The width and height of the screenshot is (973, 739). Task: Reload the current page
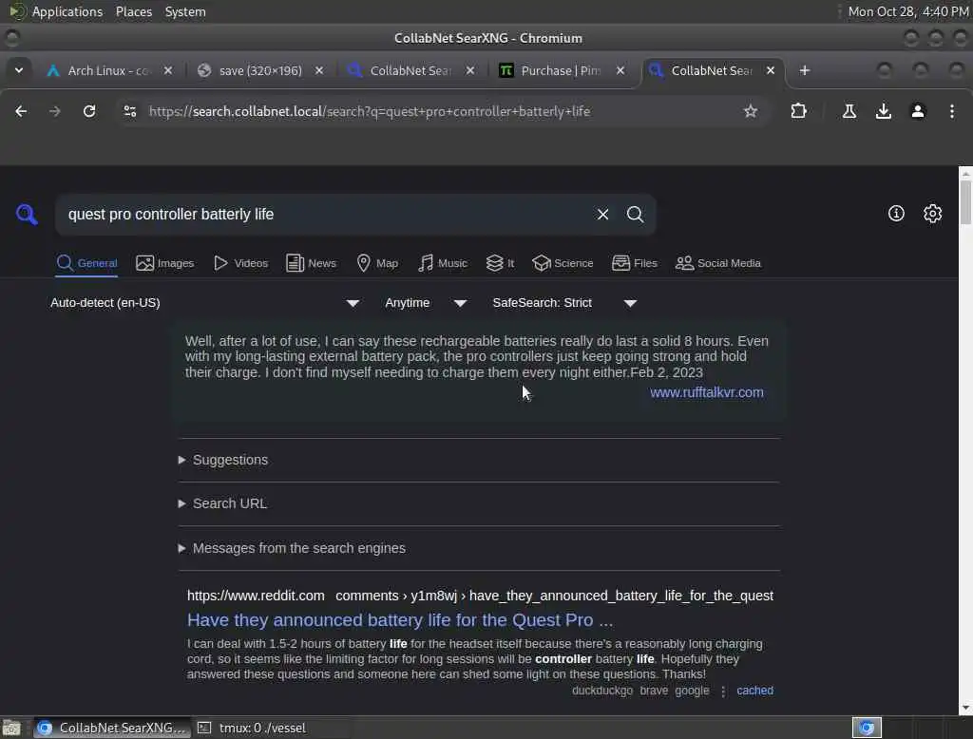click(89, 111)
